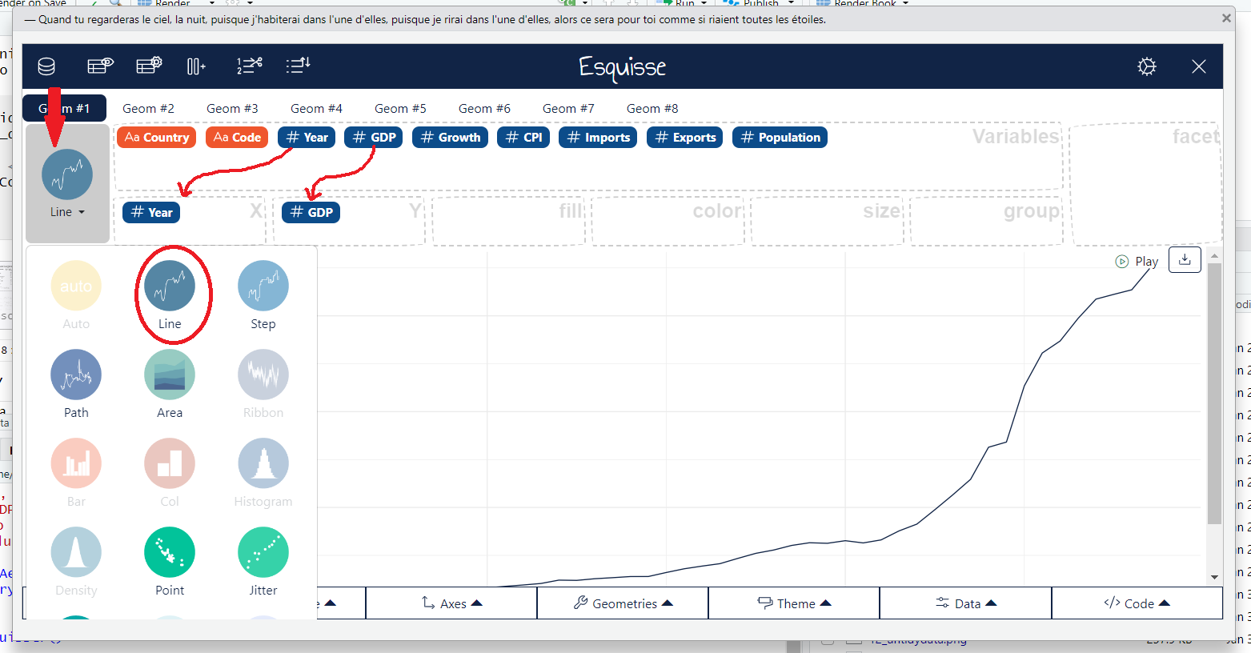This screenshot has height=653, width=1251.
Task: Pick the Point geometry icon
Action: [170, 552]
